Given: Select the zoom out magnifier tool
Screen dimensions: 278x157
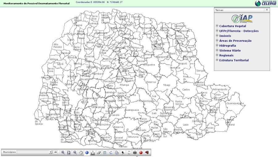Looking at the screenshot, I should pos(75,152).
